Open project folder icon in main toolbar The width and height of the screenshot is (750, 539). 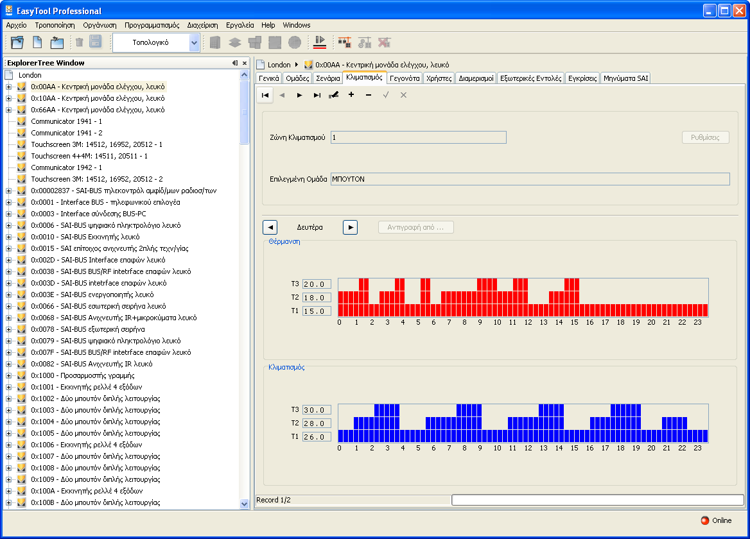pos(17,42)
